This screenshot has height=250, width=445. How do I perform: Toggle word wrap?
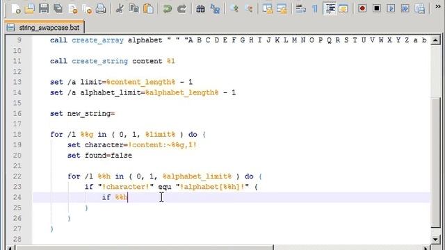coord(300,9)
